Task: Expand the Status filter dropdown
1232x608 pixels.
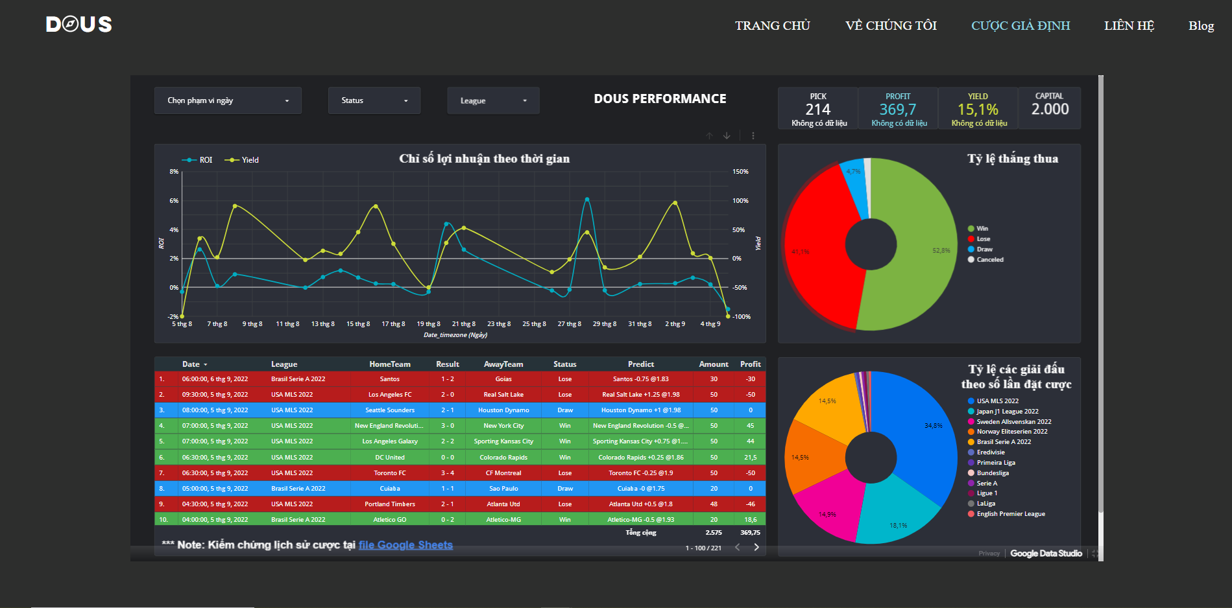Action: [374, 100]
